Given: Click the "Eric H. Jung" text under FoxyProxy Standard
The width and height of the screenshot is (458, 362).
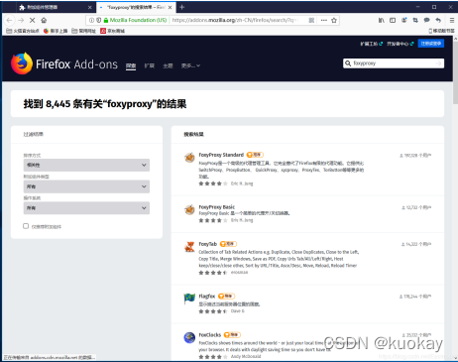Looking at the screenshot, I should 242,183.
